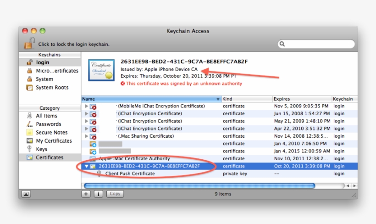The image size is (376, 224).
Task: Click the padlock to lock login keychain
Action: click(29, 43)
